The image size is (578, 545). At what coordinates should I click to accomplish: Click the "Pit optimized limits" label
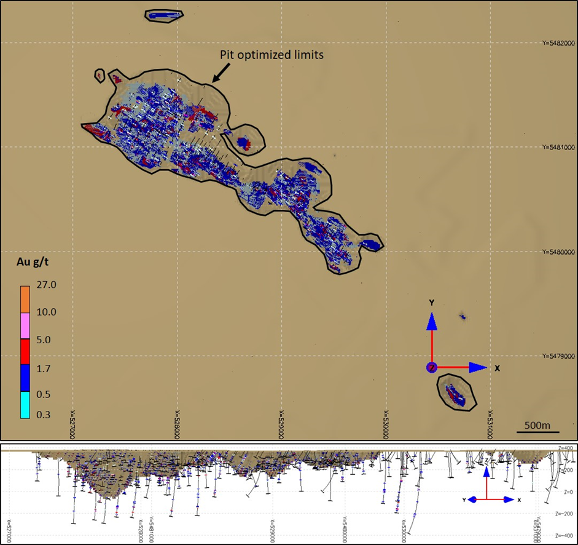271,55
